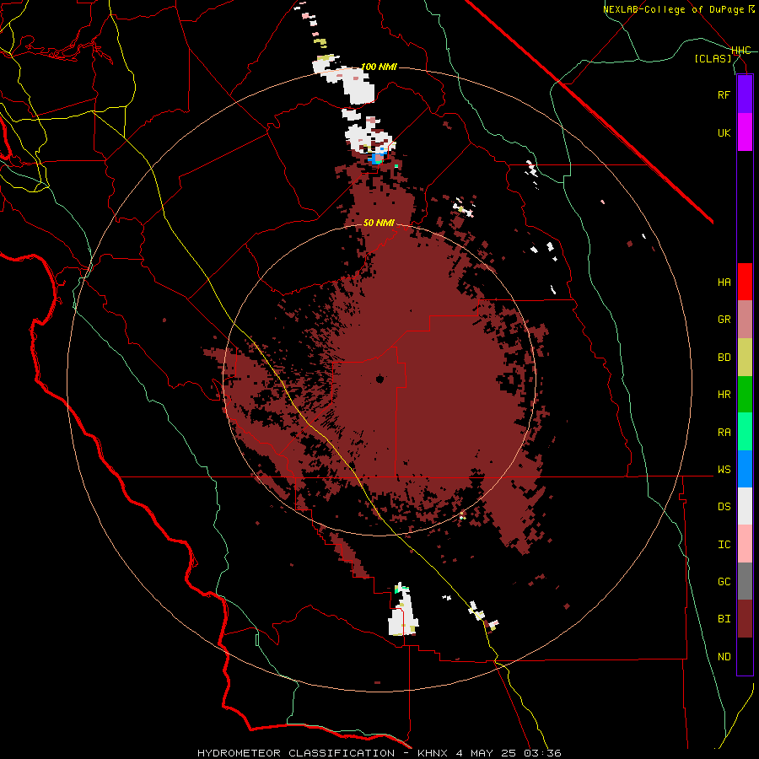Click the Hydrometeor Classification KHNX title text

click(379, 753)
